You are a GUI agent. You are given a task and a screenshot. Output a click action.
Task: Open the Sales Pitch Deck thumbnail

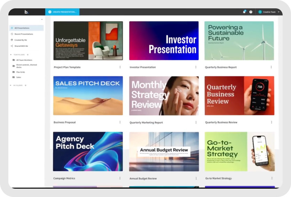(88, 95)
